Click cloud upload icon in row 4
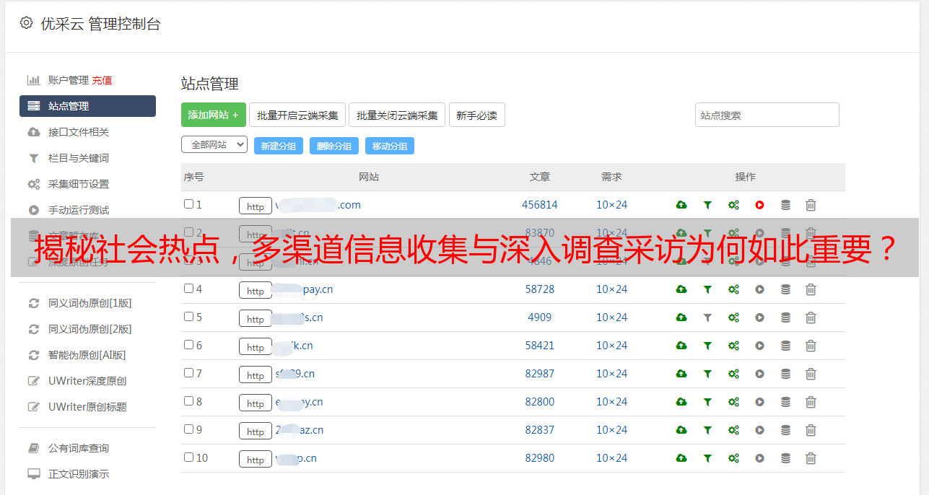 click(x=681, y=289)
